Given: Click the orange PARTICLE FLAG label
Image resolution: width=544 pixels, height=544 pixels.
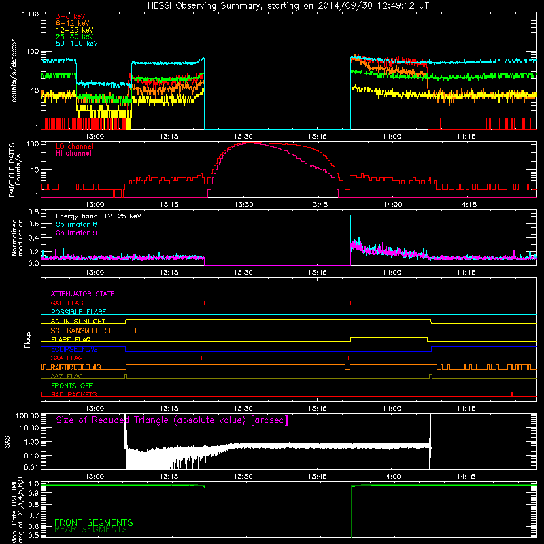Looking at the screenshot, I should (76, 367).
